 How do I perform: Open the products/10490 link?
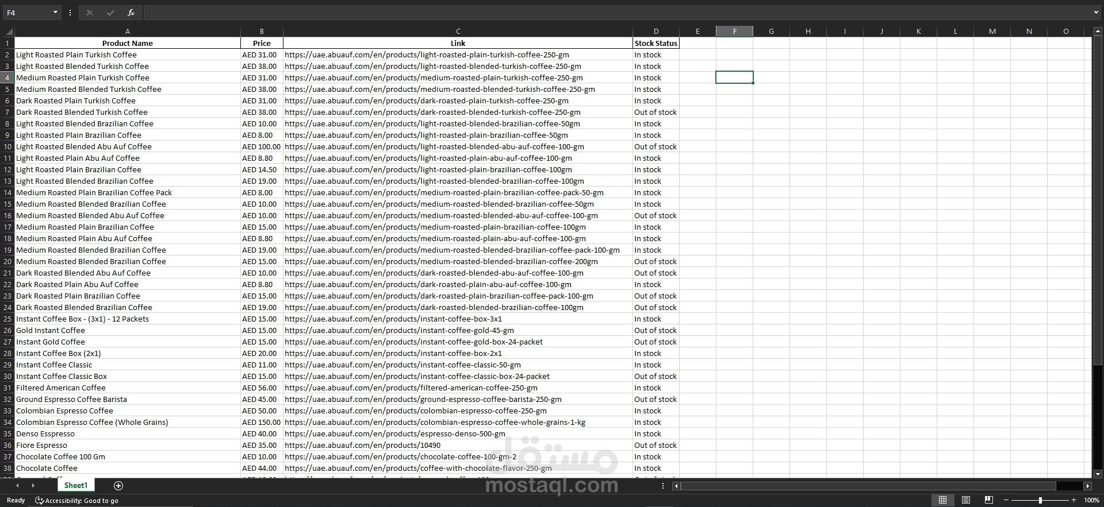[x=362, y=445]
